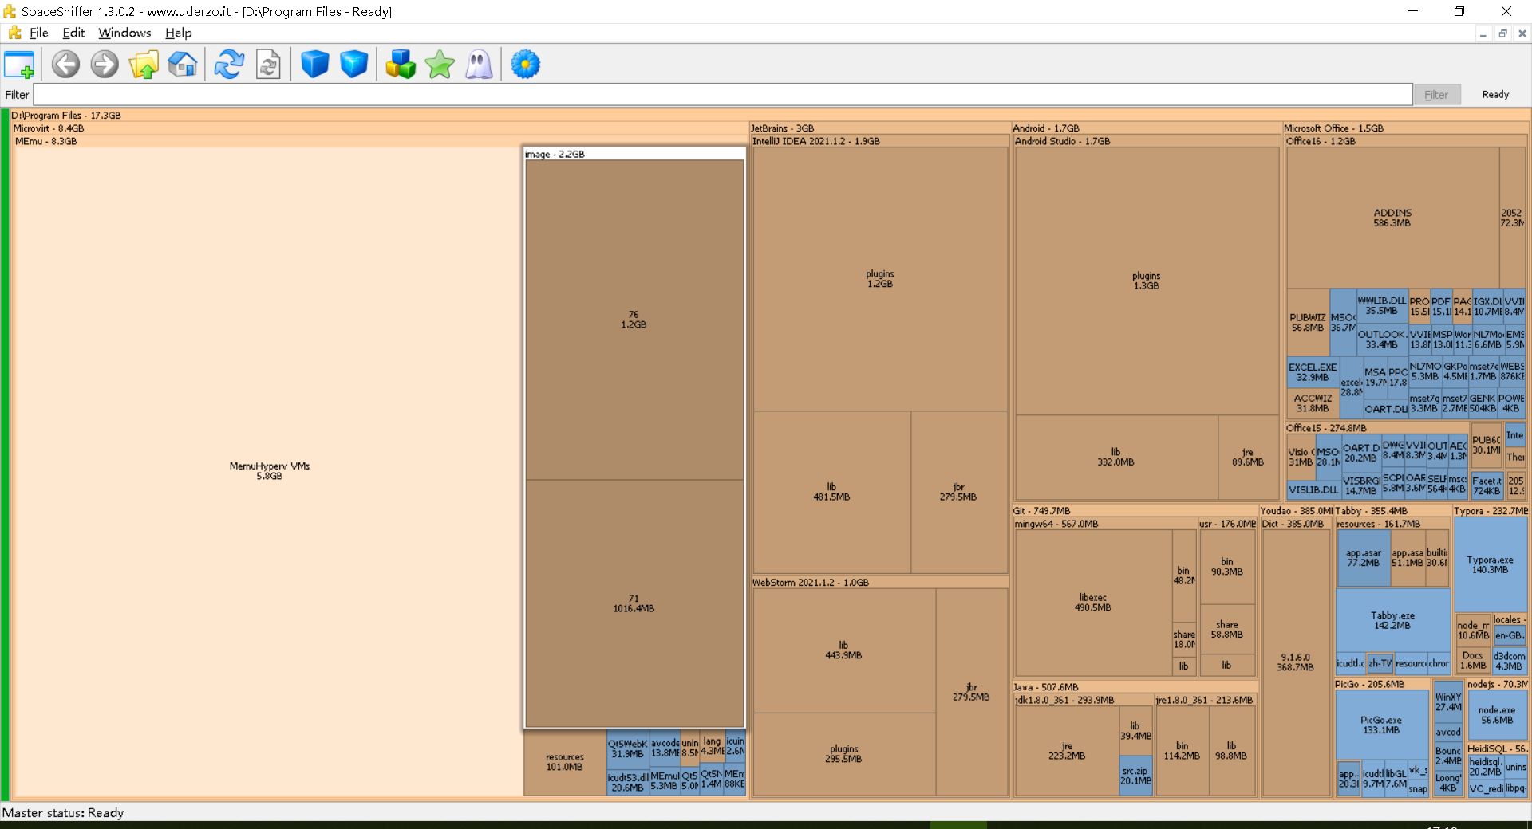The height and width of the screenshot is (829, 1532).
Task: Select Youdao 9.1.6.0 368.7MB block
Action: point(1296,662)
